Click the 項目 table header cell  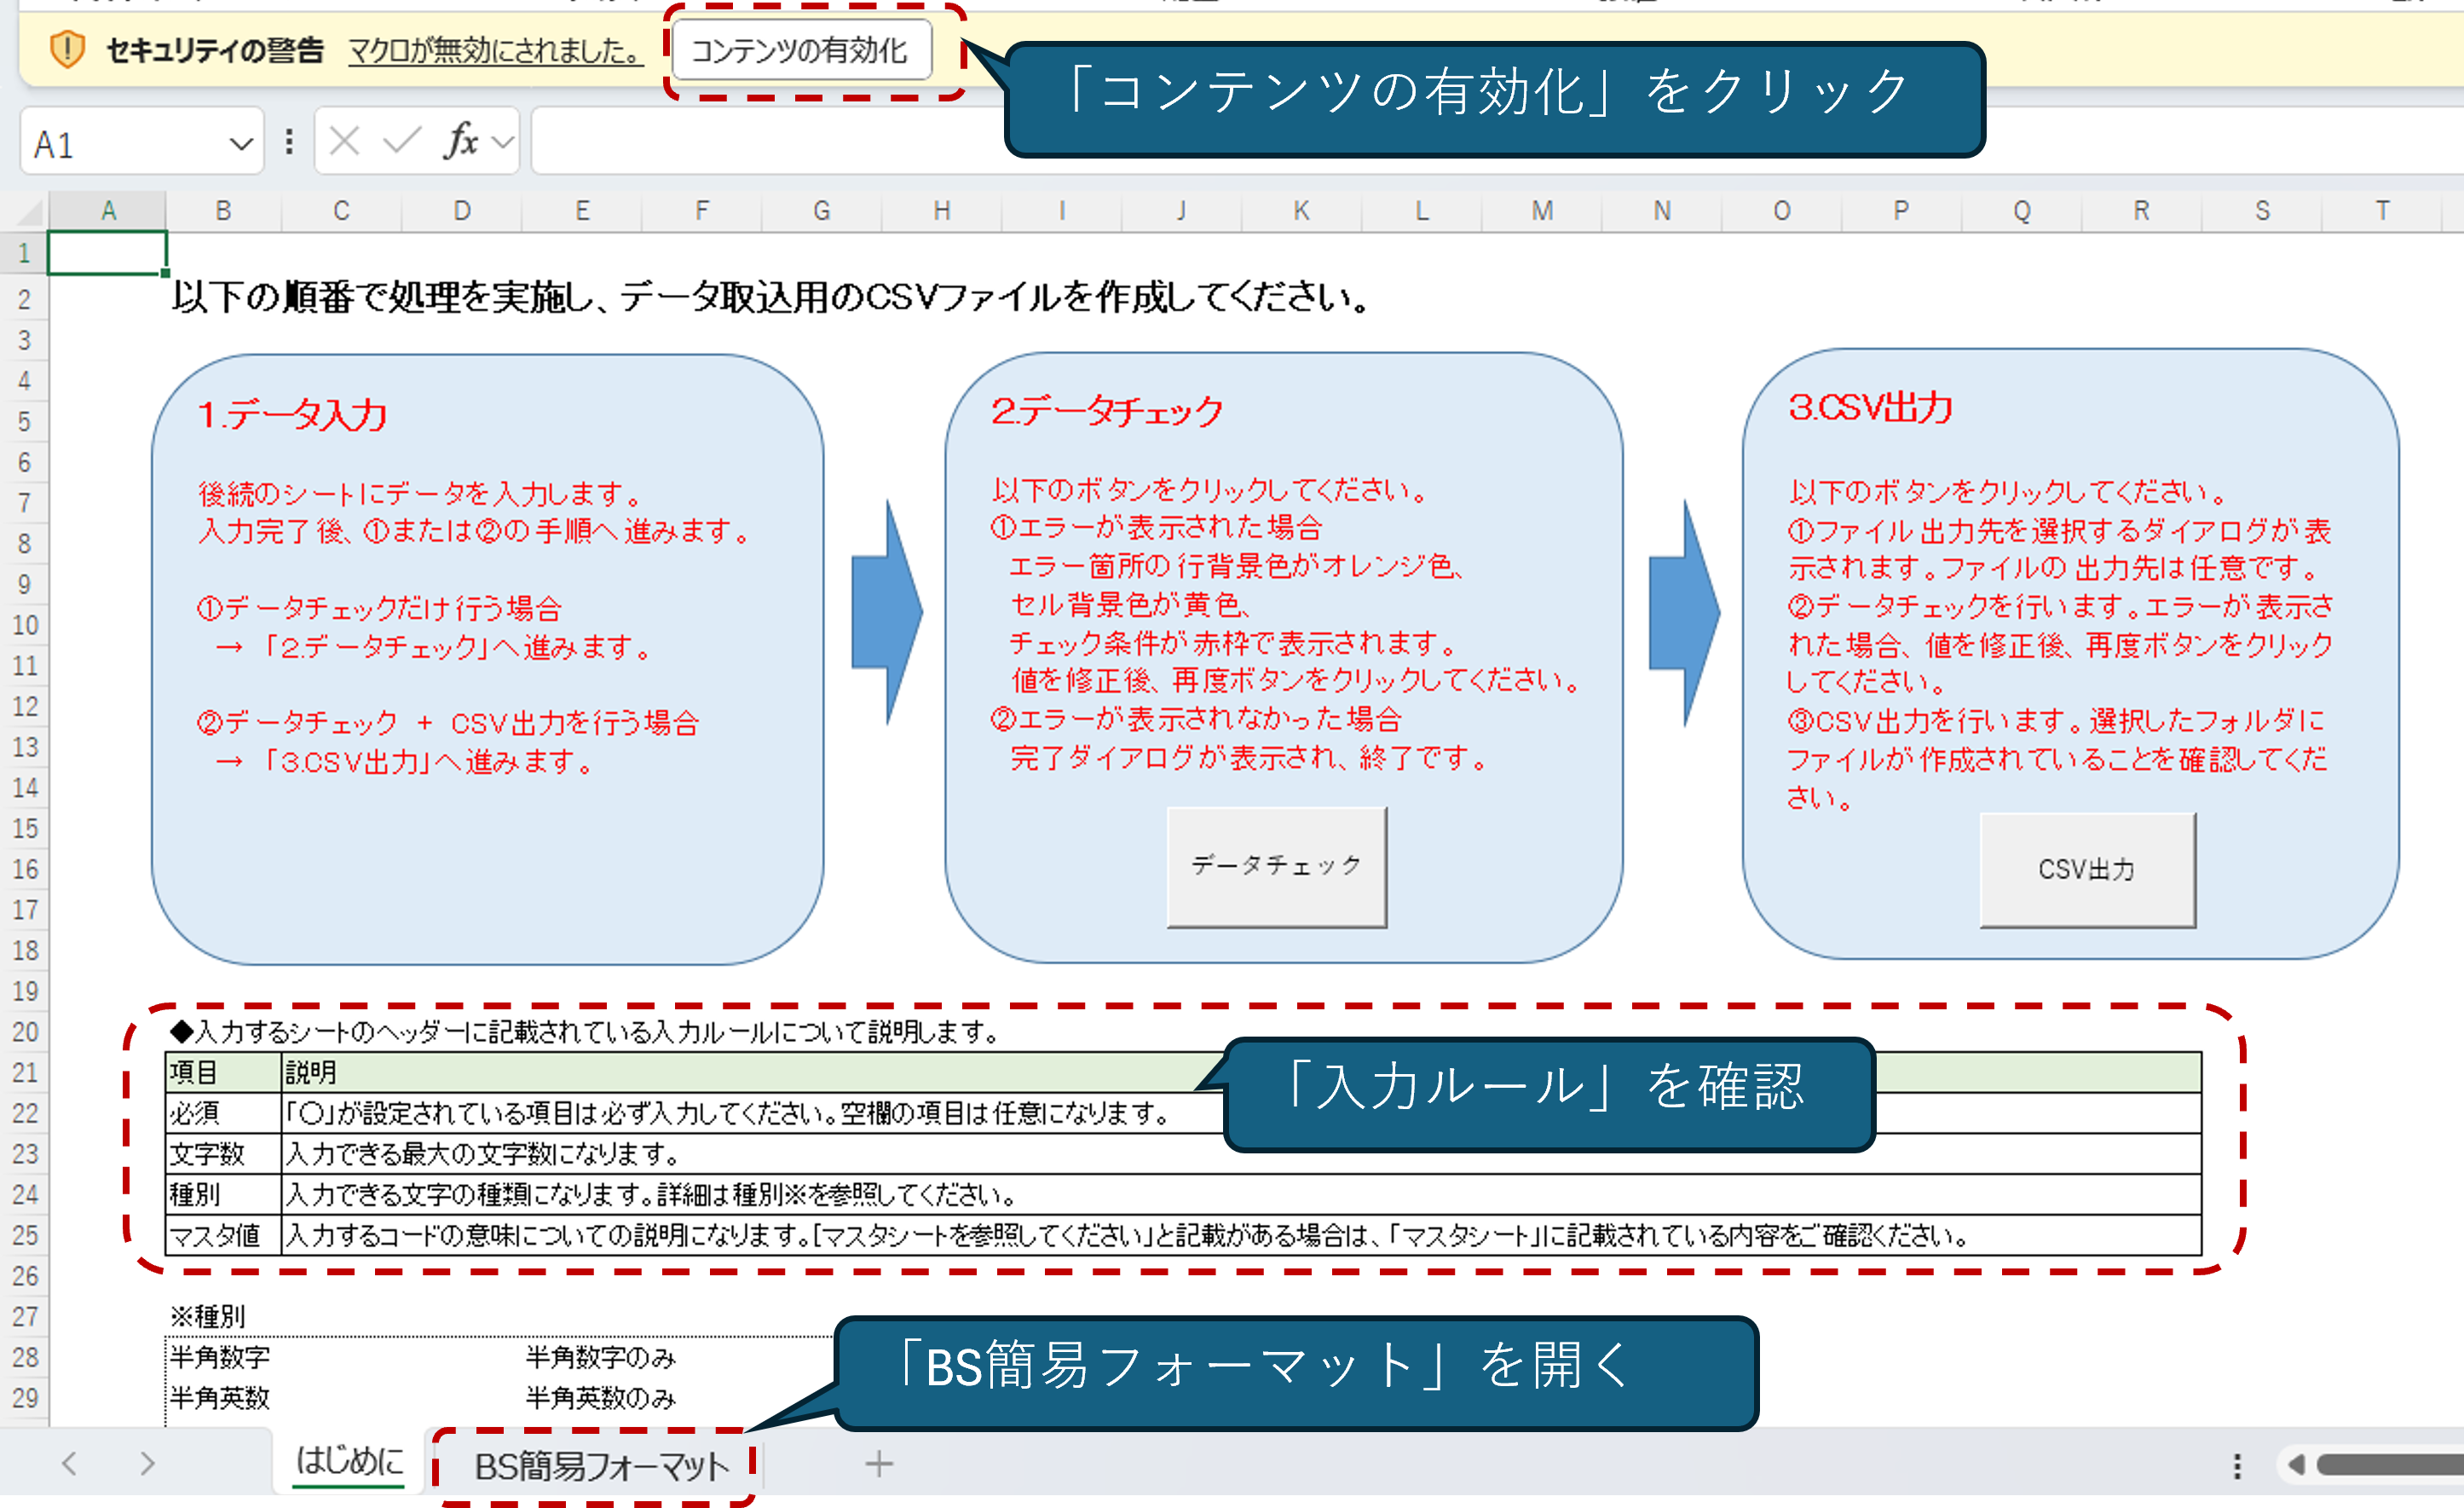(x=223, y=1072)
